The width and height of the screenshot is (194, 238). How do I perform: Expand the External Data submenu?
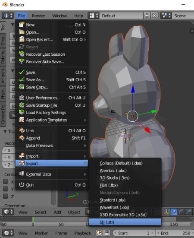(52, 174)
